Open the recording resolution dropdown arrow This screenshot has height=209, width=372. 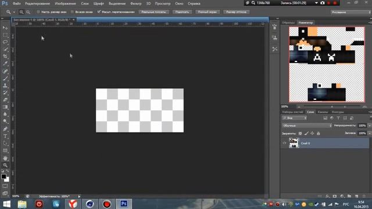pos(316,3)
